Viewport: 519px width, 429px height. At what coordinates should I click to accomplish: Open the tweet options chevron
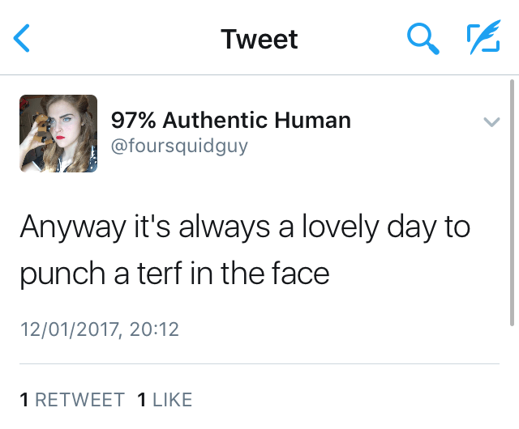pos(491,123)
